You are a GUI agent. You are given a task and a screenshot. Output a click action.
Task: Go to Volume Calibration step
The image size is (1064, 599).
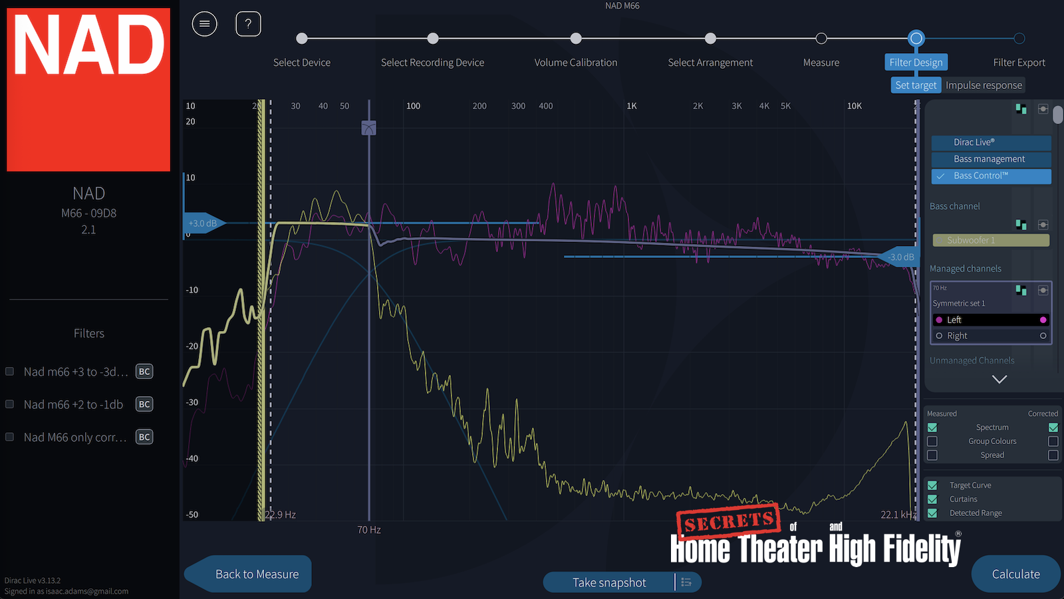click(576, 62)
